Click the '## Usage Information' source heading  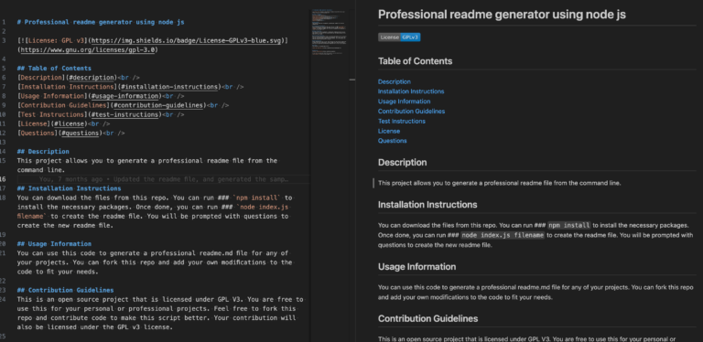tap(54, 243)
